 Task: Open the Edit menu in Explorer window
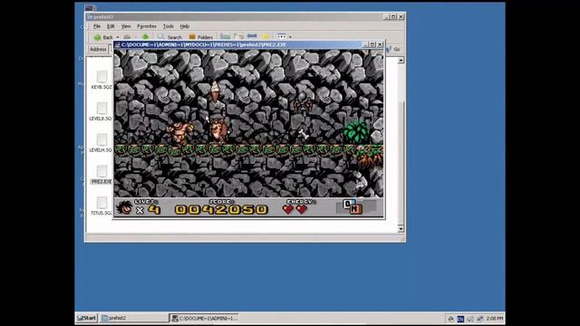coord(111,26)
